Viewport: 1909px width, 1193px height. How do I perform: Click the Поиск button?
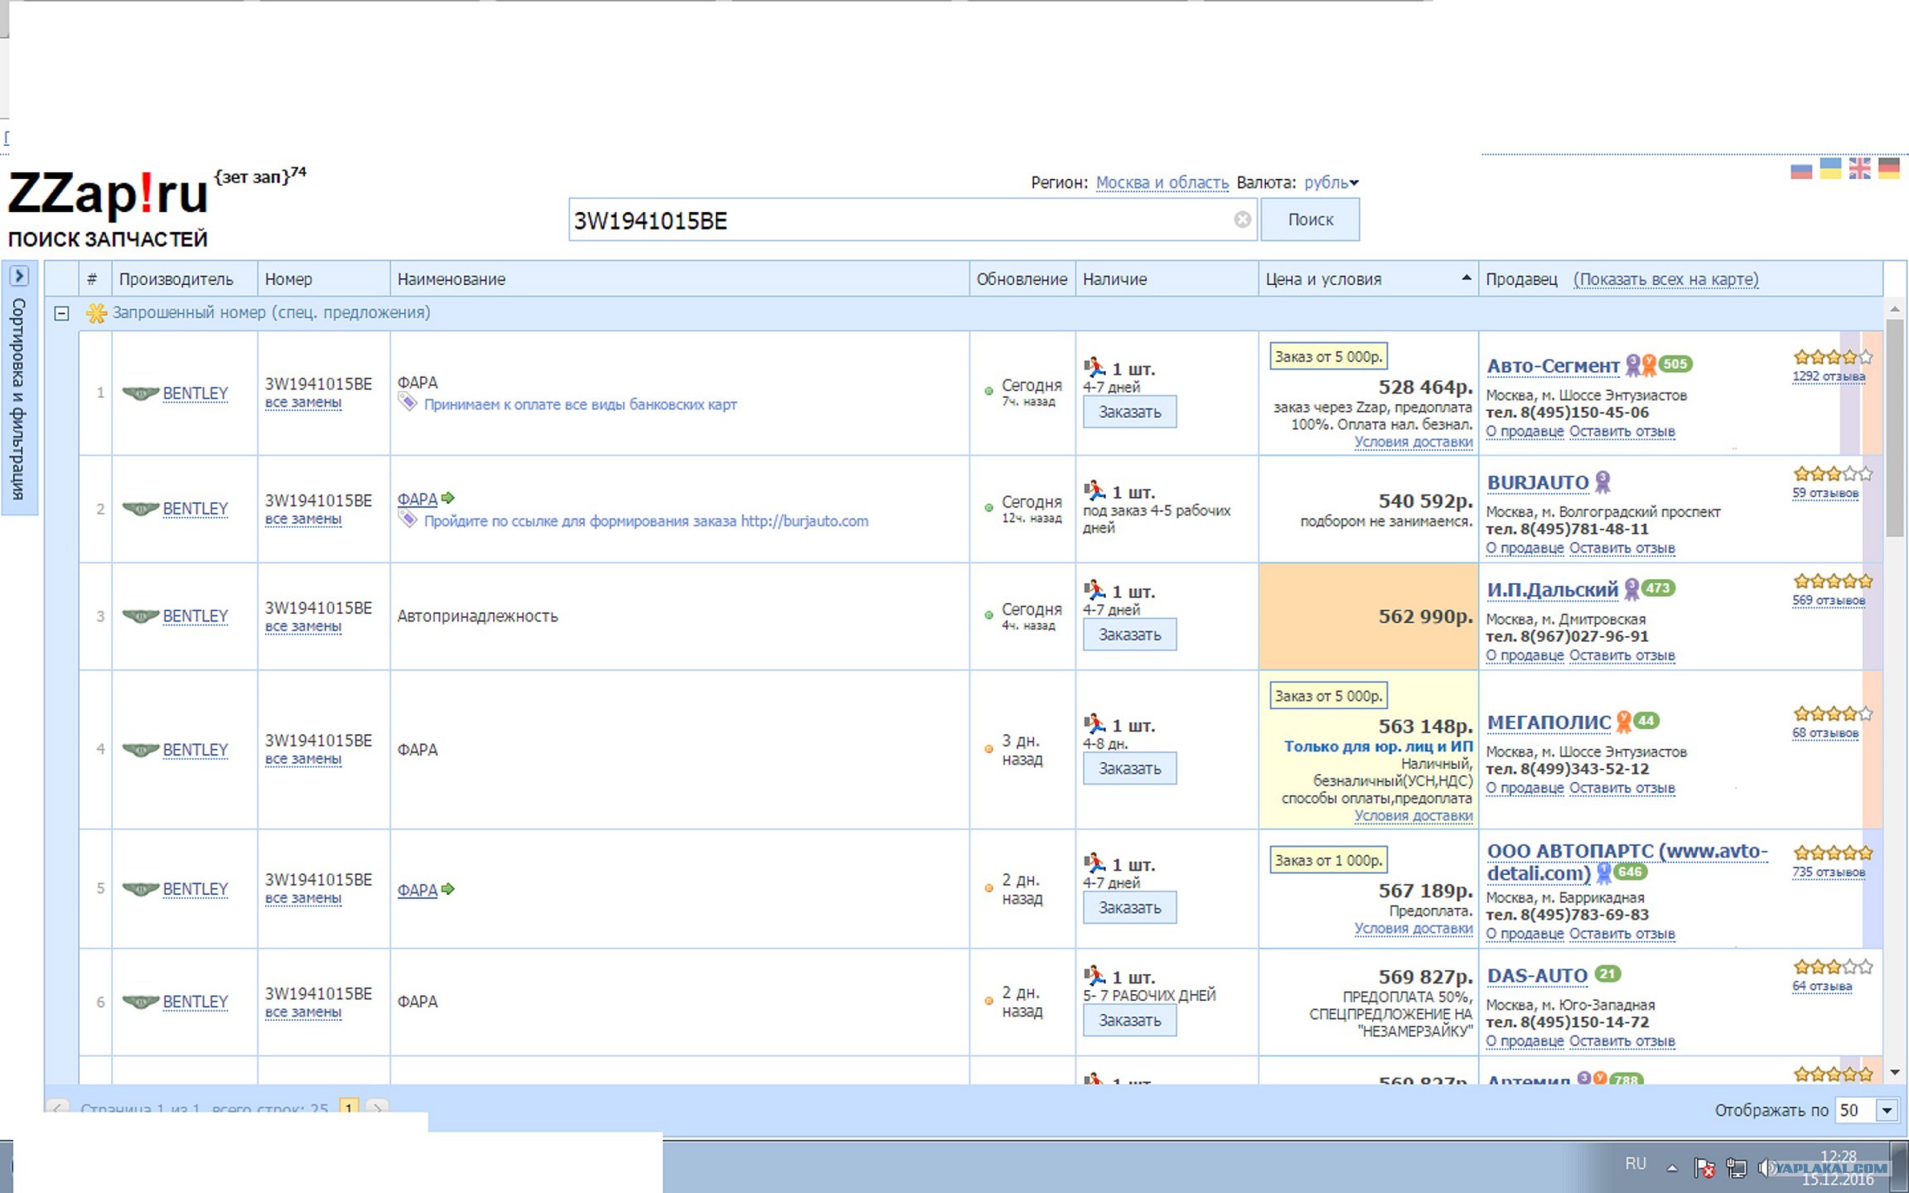(1310, 220)
